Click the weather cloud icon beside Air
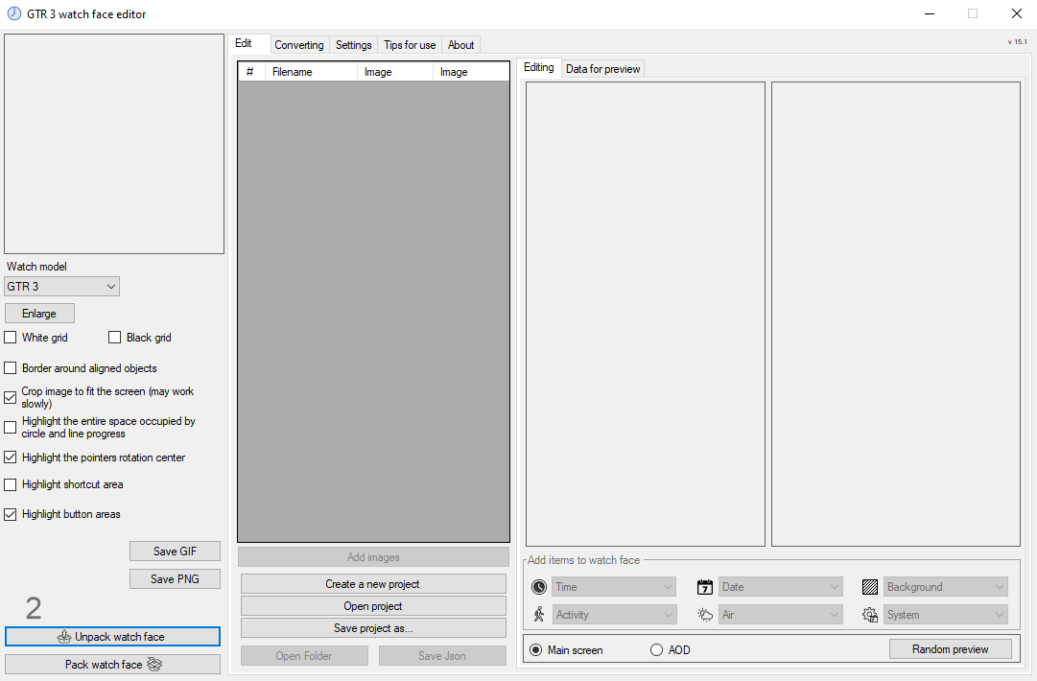The height and width of the screenshot is (681, 1037). click(705, 615)
